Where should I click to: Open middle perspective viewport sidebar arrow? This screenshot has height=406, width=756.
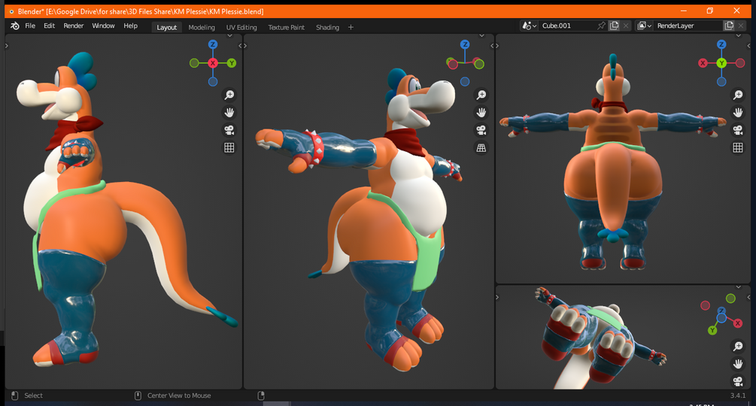point(492,46)
